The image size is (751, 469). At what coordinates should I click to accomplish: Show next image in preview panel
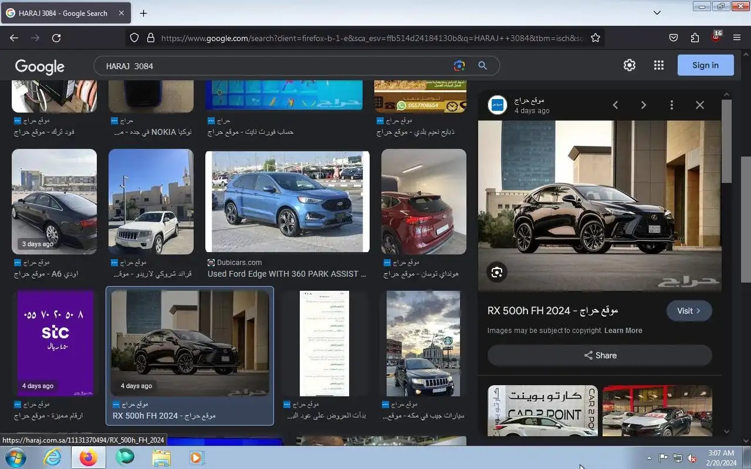[x=644, y=105]
